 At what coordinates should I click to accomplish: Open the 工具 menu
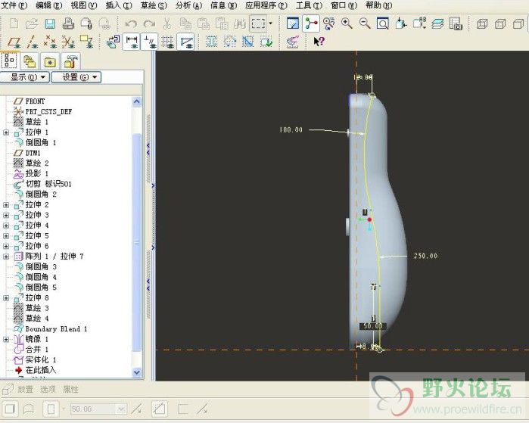coord(309,5)
